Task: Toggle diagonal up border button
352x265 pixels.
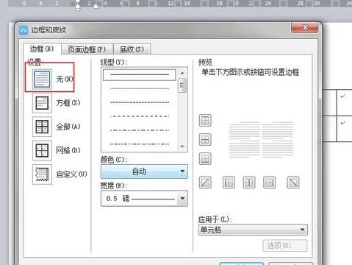Action: (x=205, y=183)
